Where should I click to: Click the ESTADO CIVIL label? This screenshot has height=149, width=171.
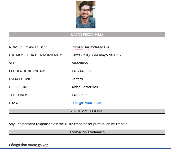click(x=20, y=79)
